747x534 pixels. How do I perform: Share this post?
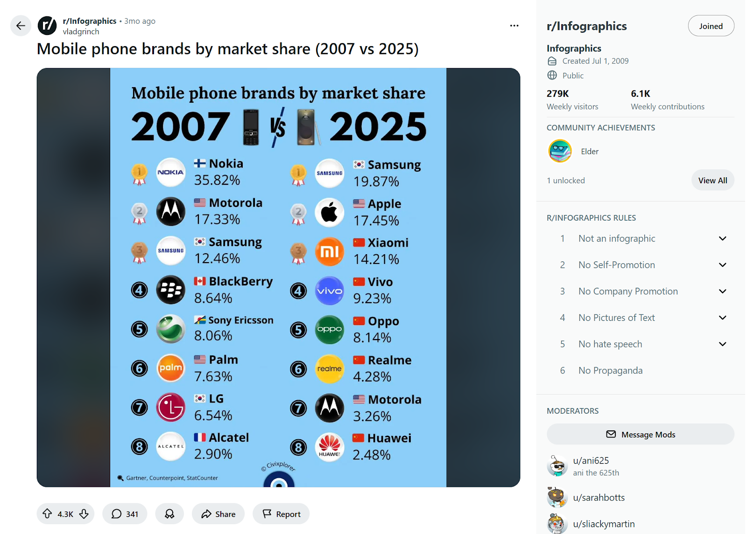point(218,514)
